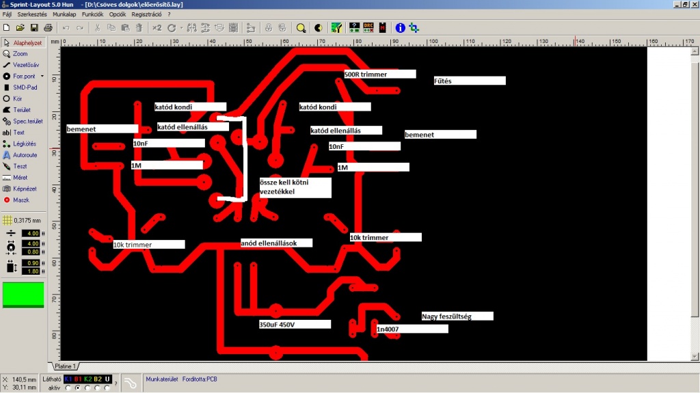Image resolution: width=700 pixels, height=393 pixels.
Task: Open the grid size 0,3175 mm selector
Action: click(22, 220)
